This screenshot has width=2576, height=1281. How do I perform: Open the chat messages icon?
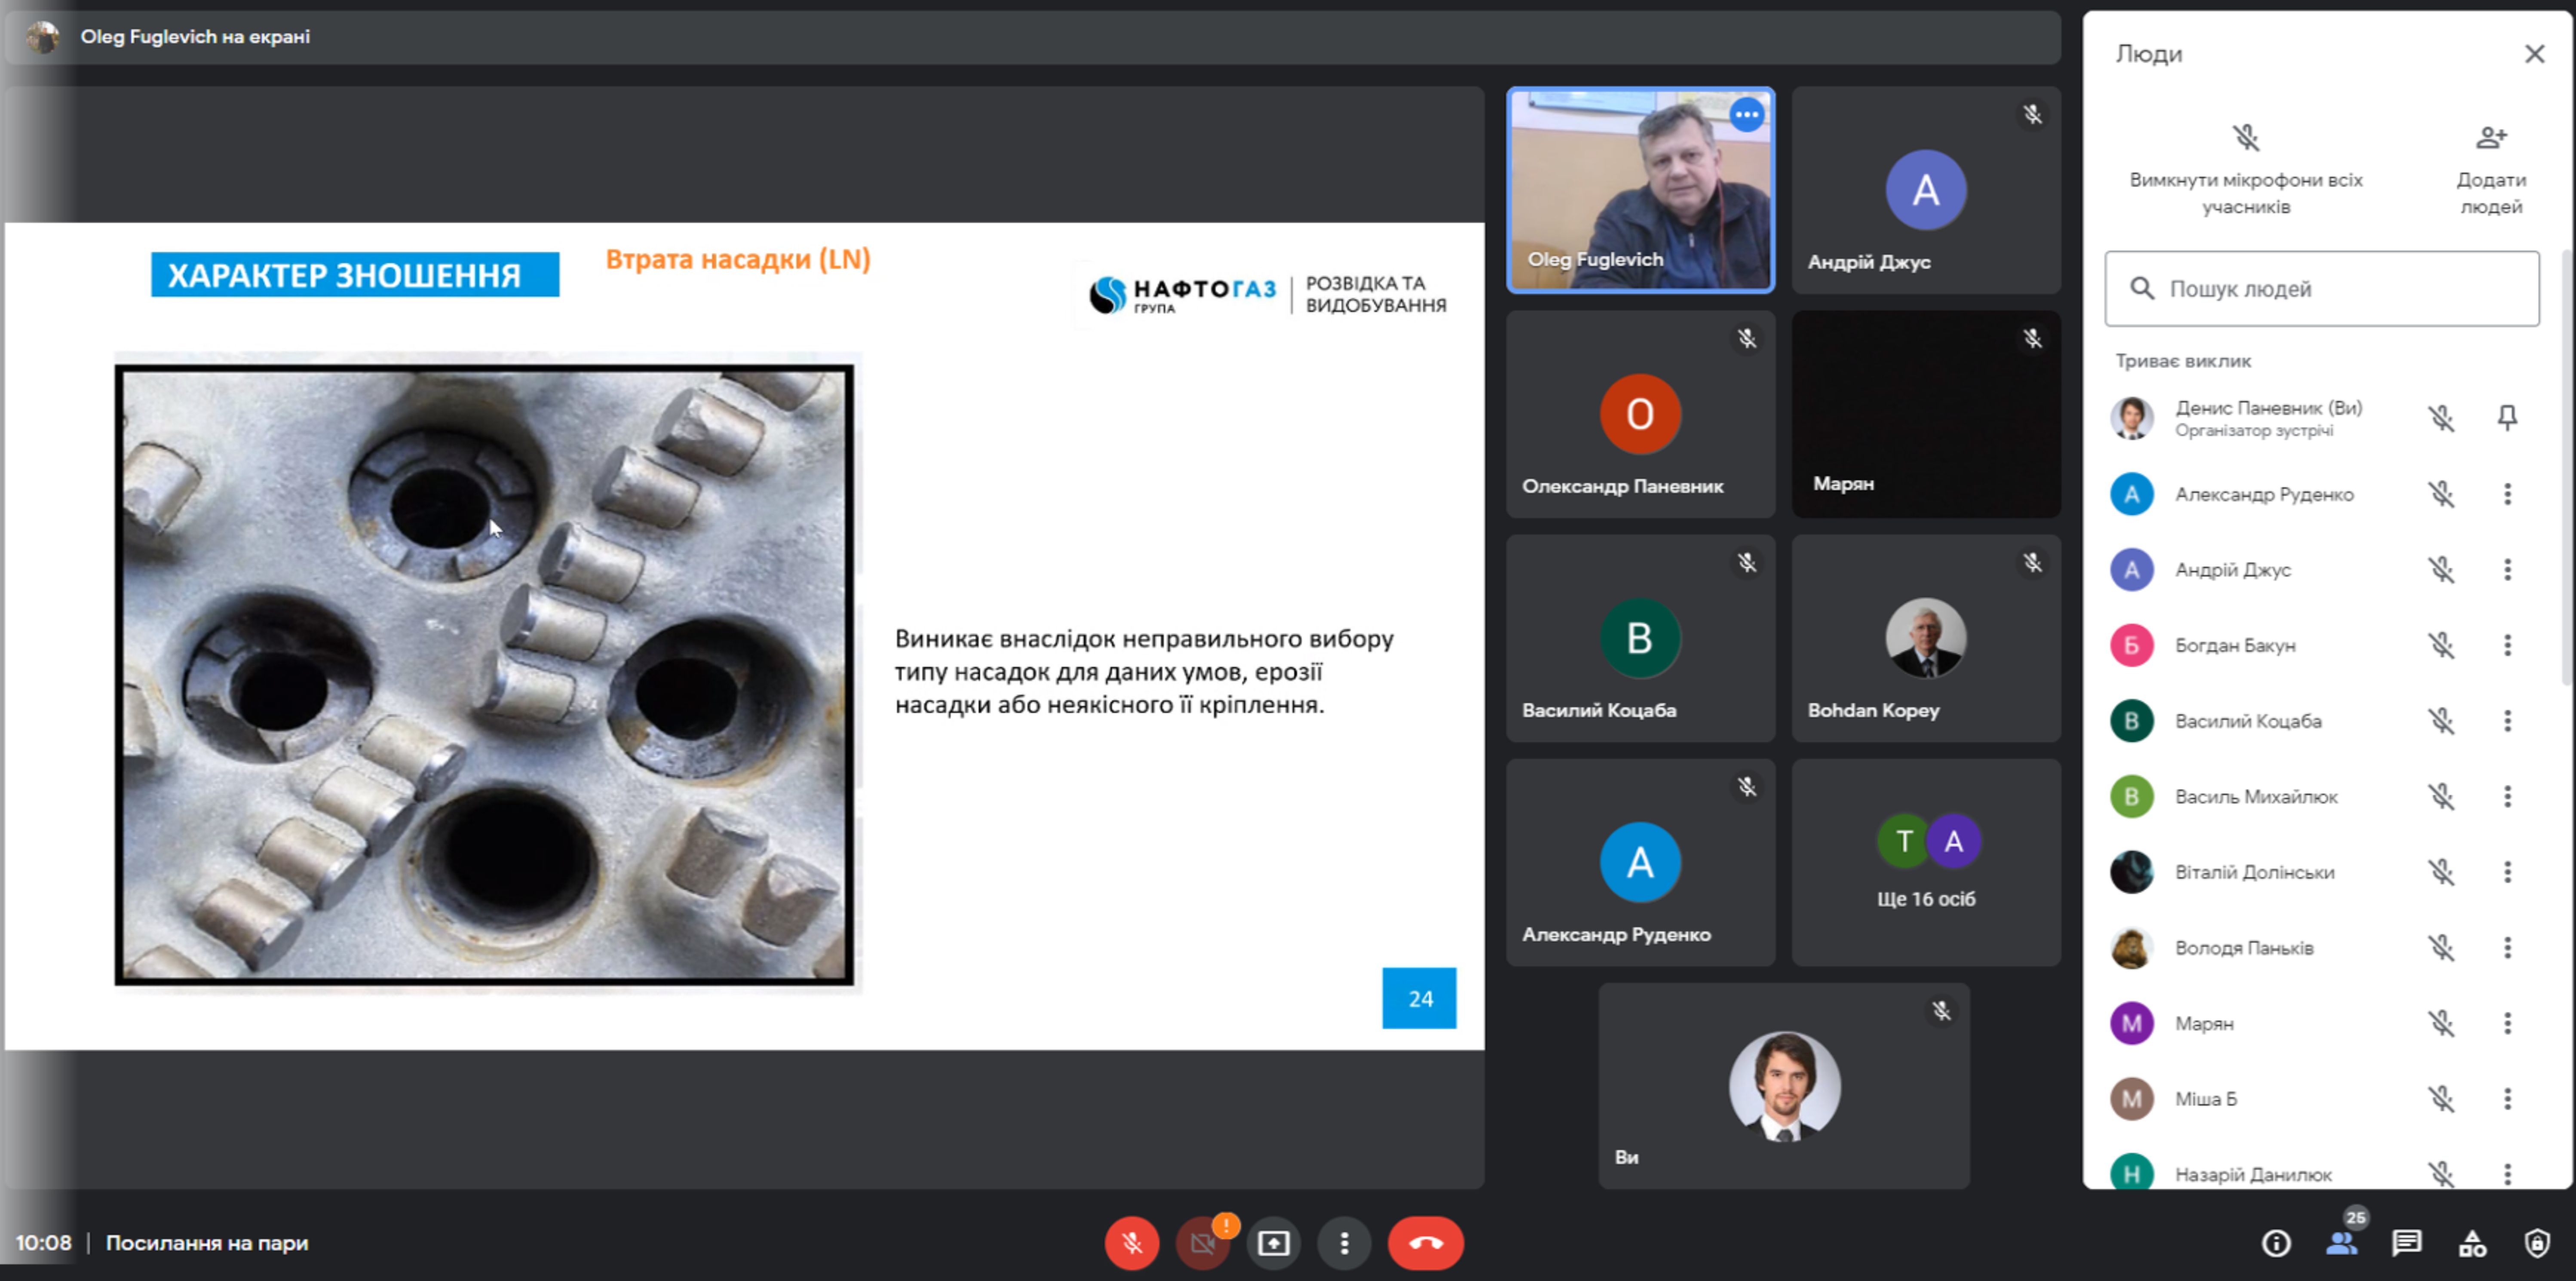pyautogui.click(x=2406, y=1243)
